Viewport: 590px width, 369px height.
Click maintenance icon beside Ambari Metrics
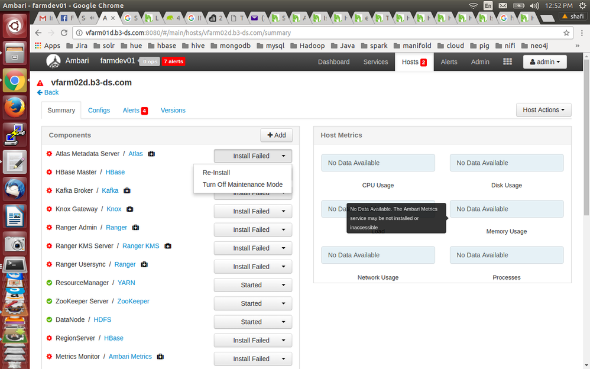point(160,357)
